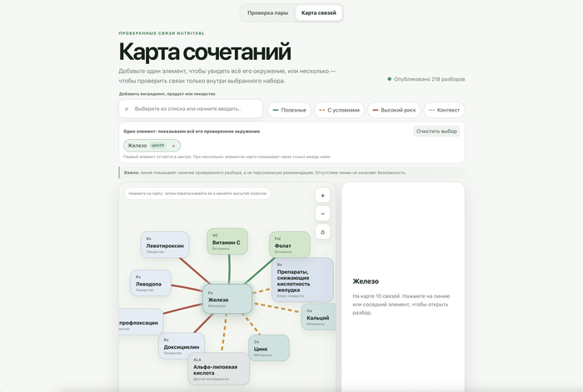This screenshot has height=392, width=583.
Task: Remove the Железо chip with x icon
Action: point(173,146)
